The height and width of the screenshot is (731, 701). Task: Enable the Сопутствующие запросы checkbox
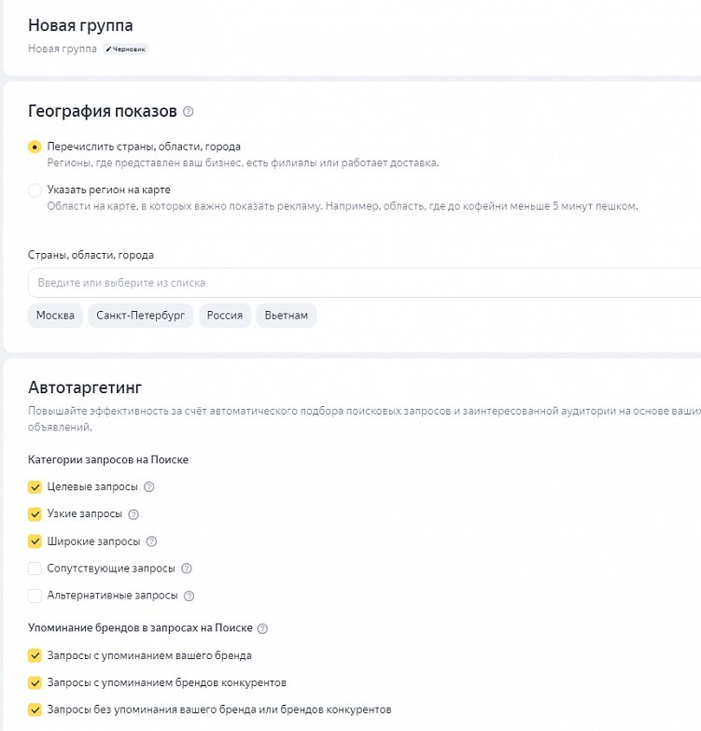pyautogui.click(x=35, y=569)
